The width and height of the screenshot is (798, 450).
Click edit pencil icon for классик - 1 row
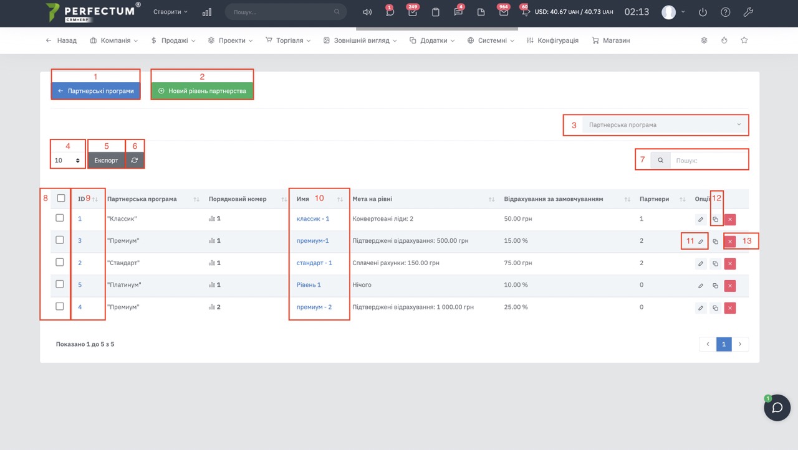click(701, 220)
